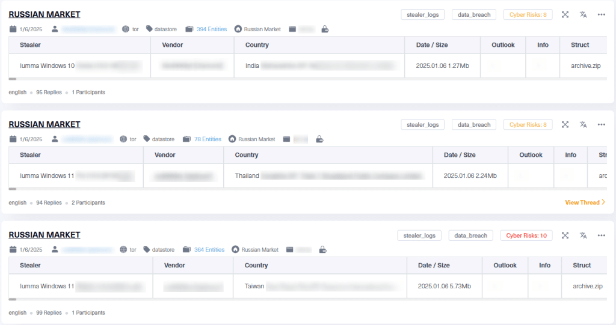Expand the India post with fullscreen icon
The height and width of the screenshot is (325, 616).
click(565, 14)
